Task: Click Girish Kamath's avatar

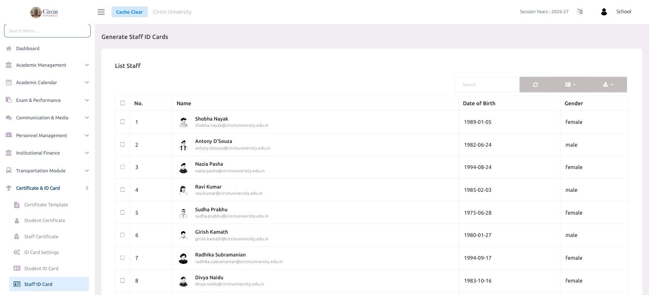Action: click(183, 236)
